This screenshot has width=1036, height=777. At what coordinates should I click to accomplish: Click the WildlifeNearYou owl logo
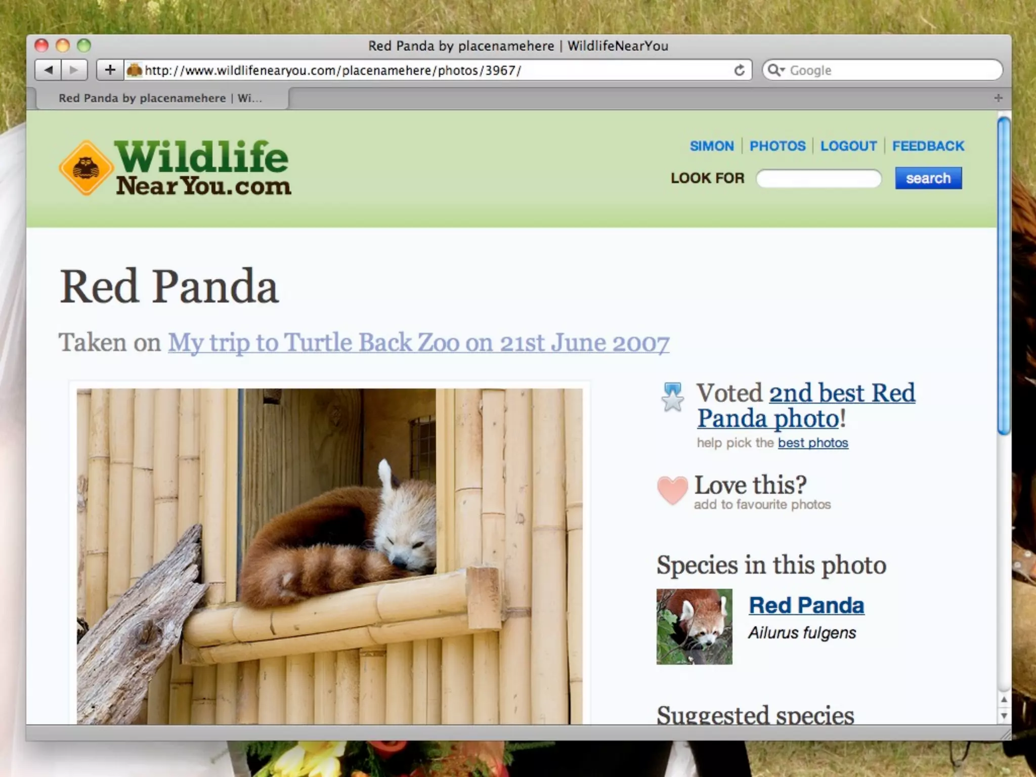(86, 168)
